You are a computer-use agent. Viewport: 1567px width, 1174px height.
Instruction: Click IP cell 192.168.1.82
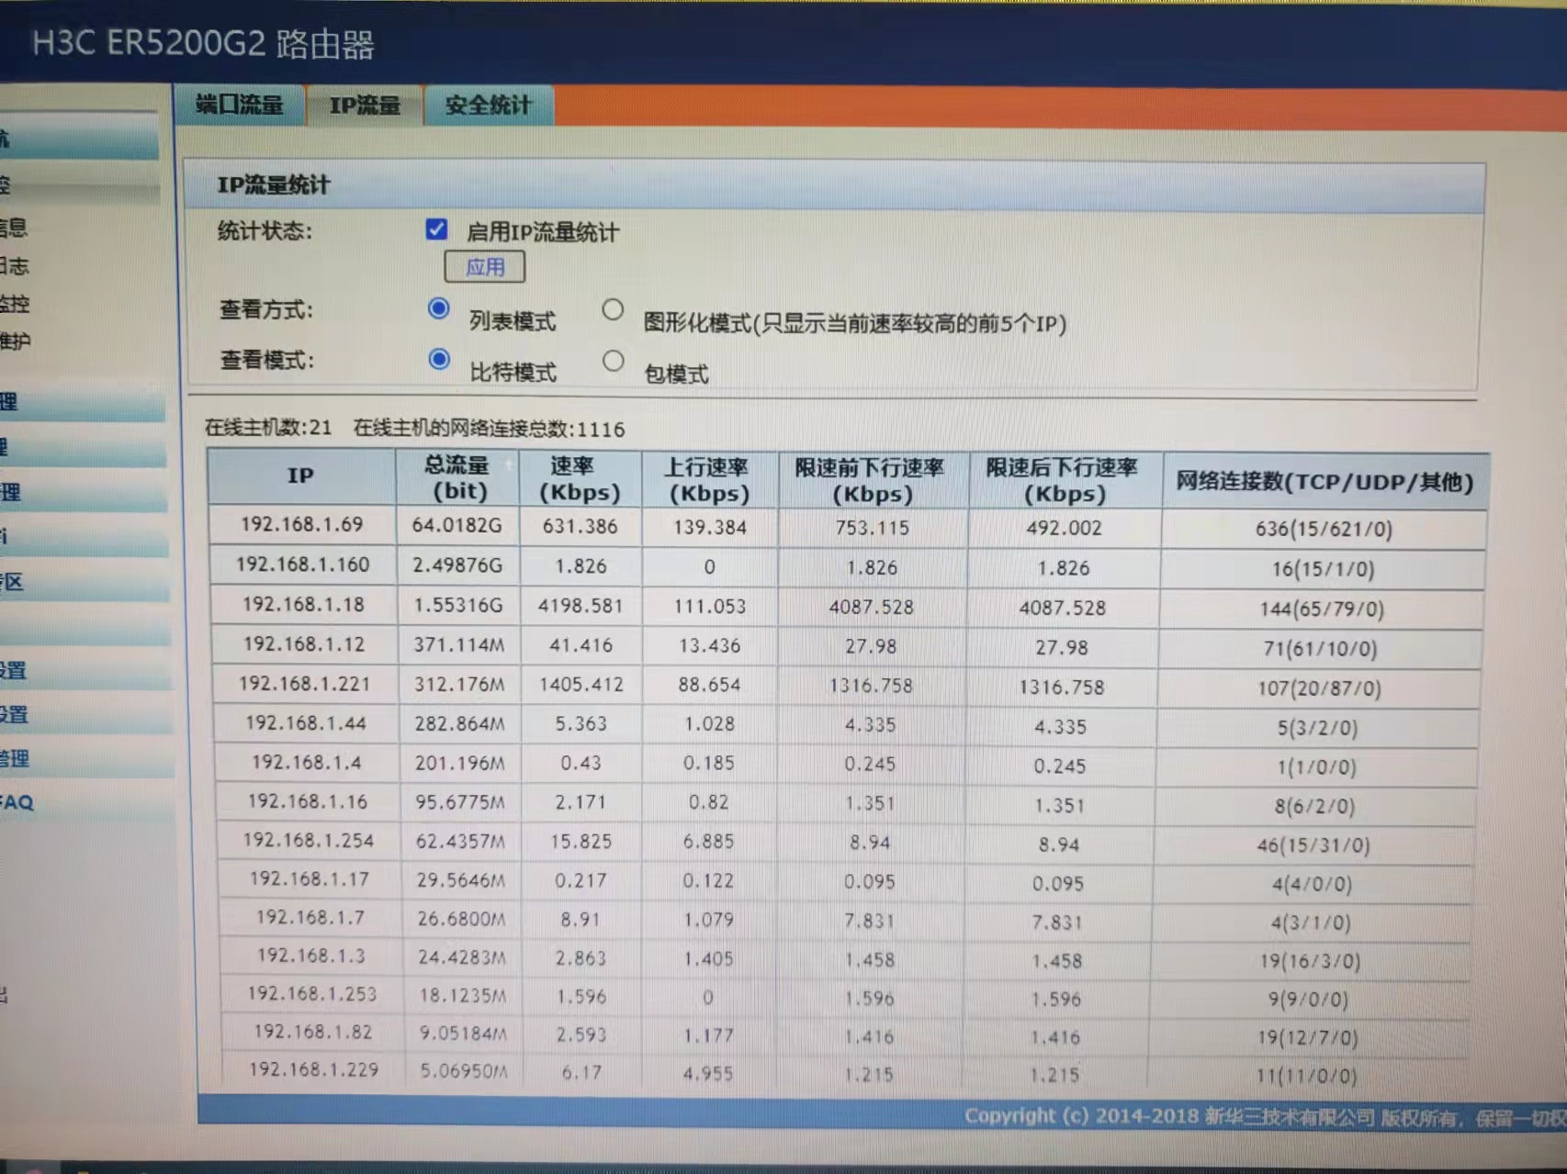313,1033
